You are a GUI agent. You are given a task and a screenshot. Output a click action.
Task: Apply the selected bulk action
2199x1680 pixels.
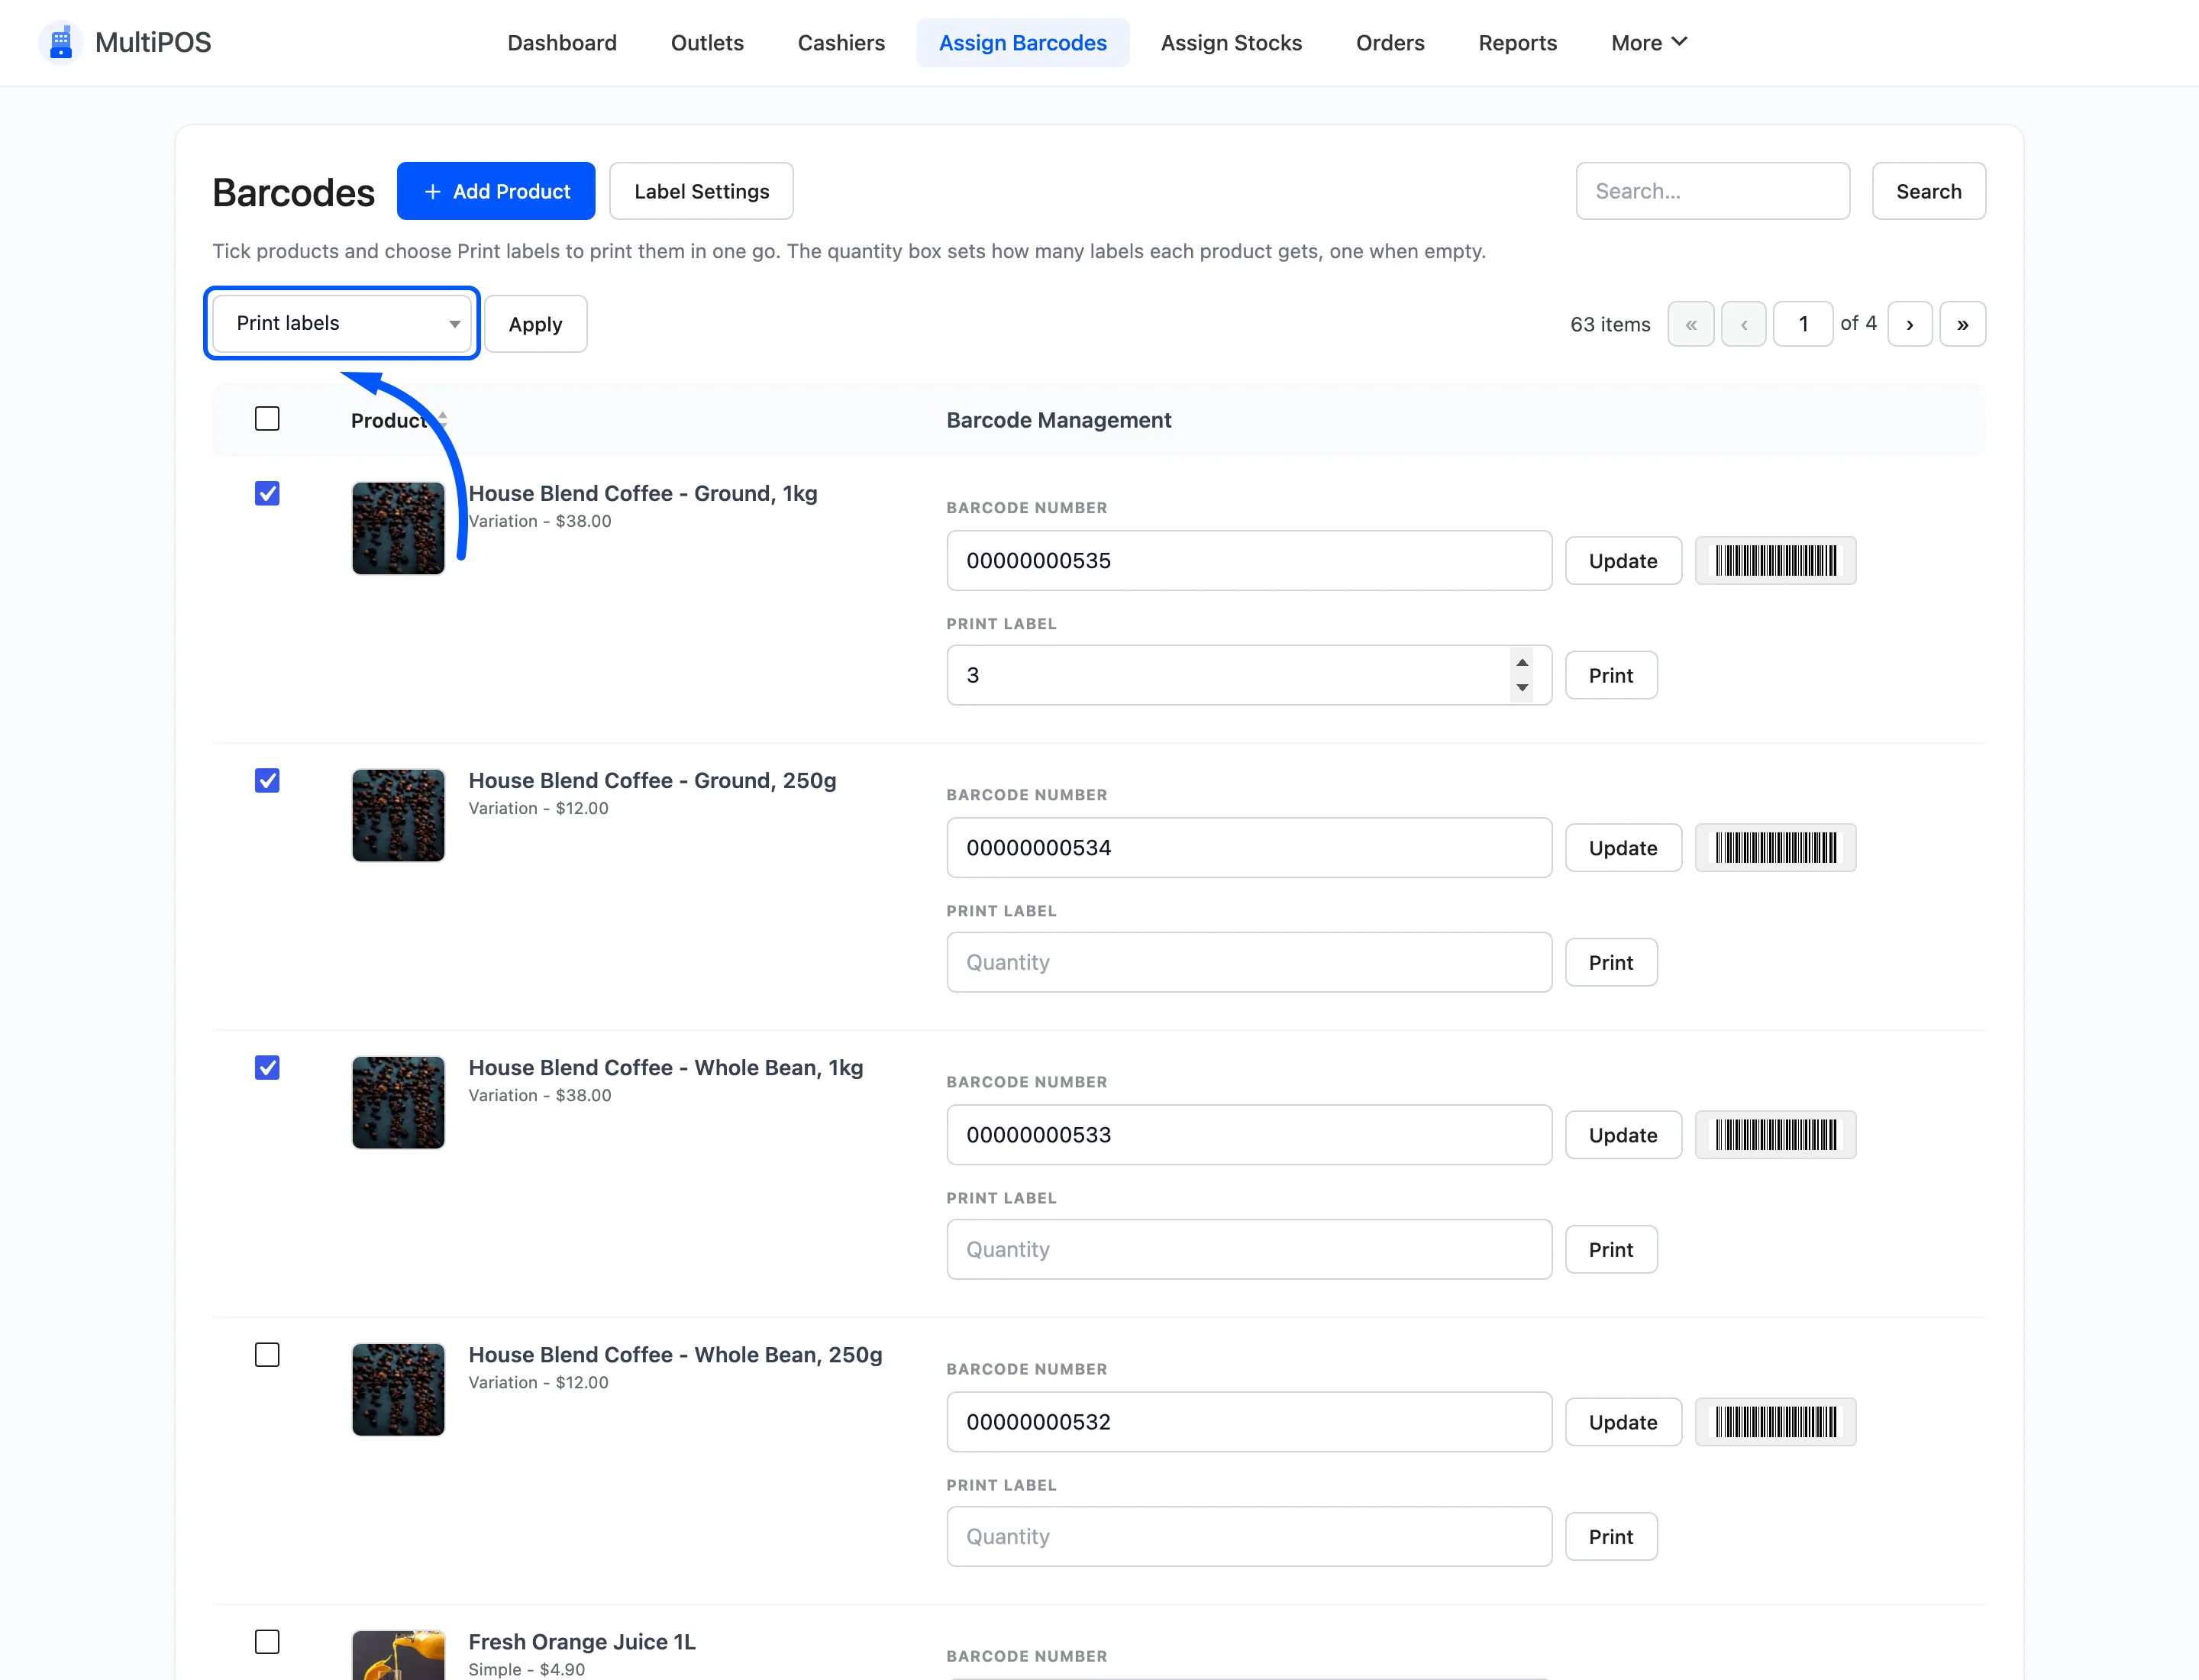click(535, 324)
